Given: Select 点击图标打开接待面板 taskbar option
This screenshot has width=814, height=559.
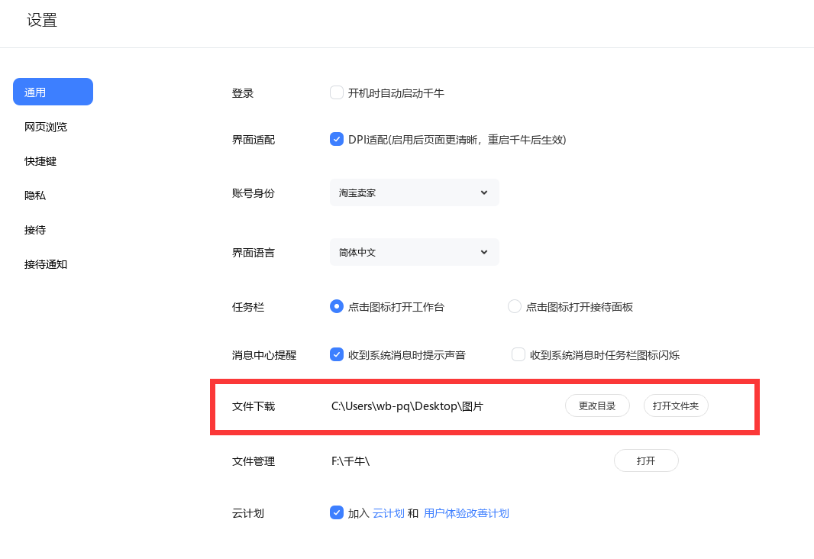Looking at the screenshot, I should pos(515,306).
